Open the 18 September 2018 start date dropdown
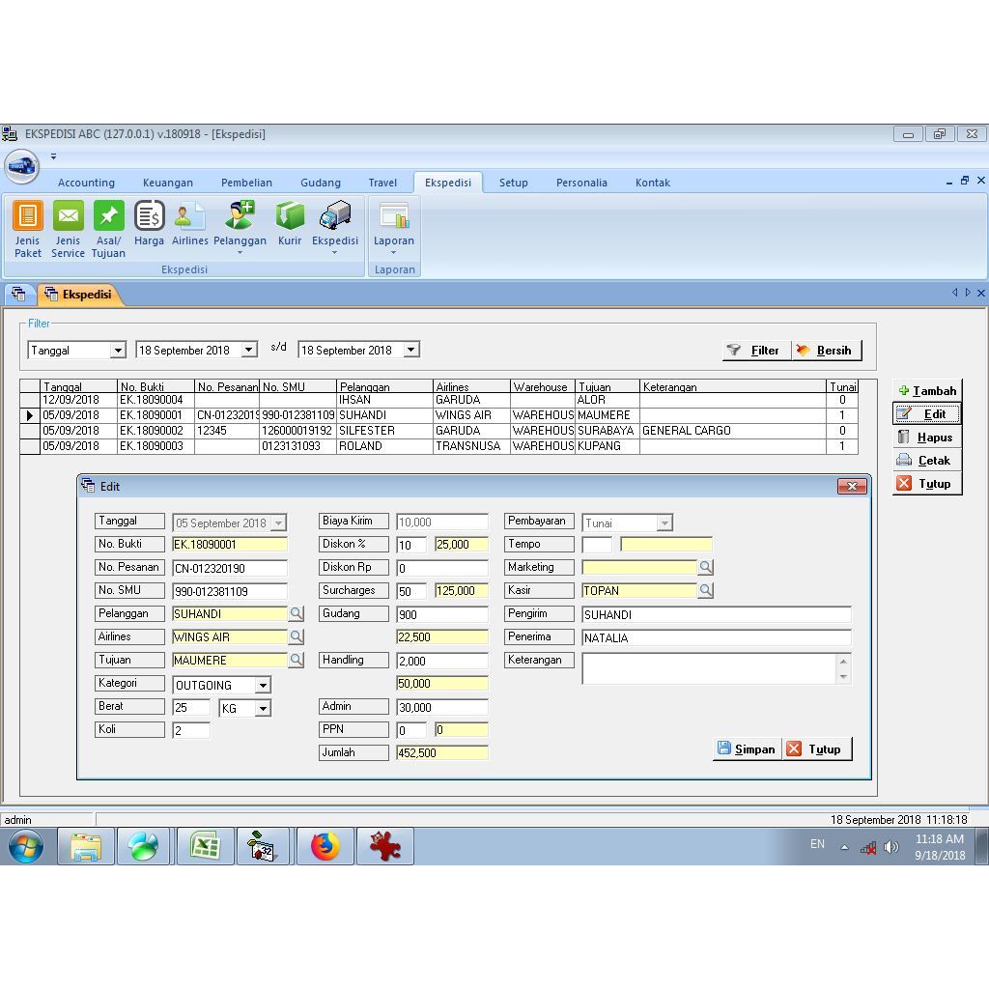The width and height of the screenshot is (989, 989). click(249, 350)
